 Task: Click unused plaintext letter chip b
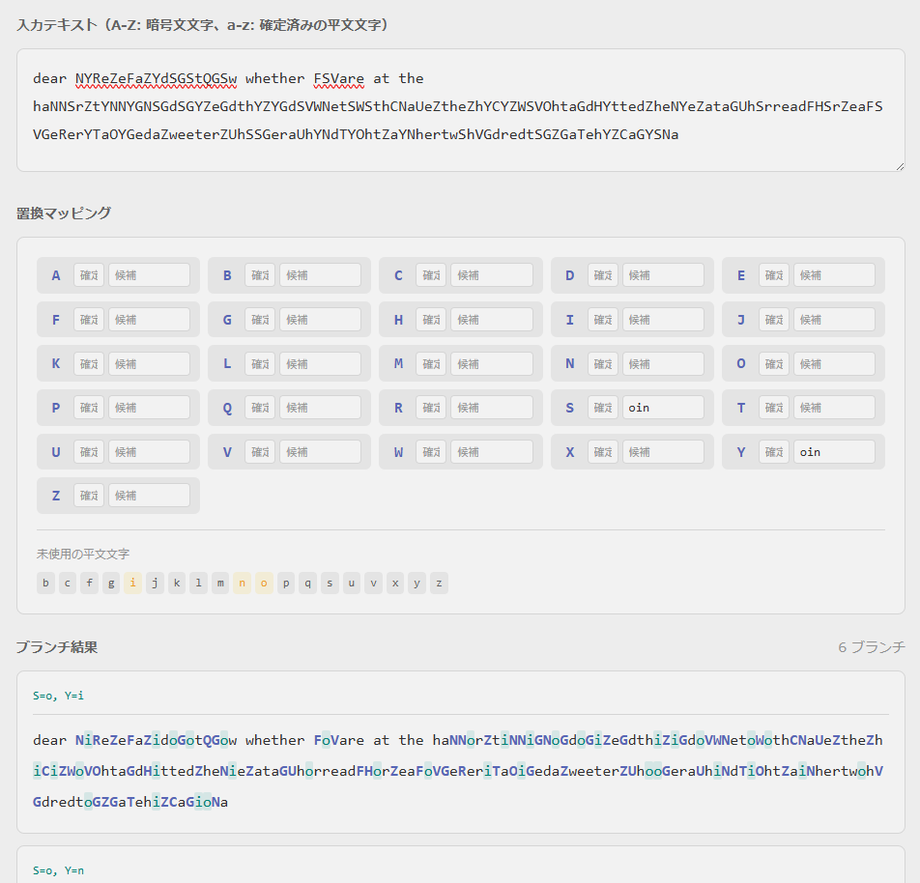[x=45, y=584]
